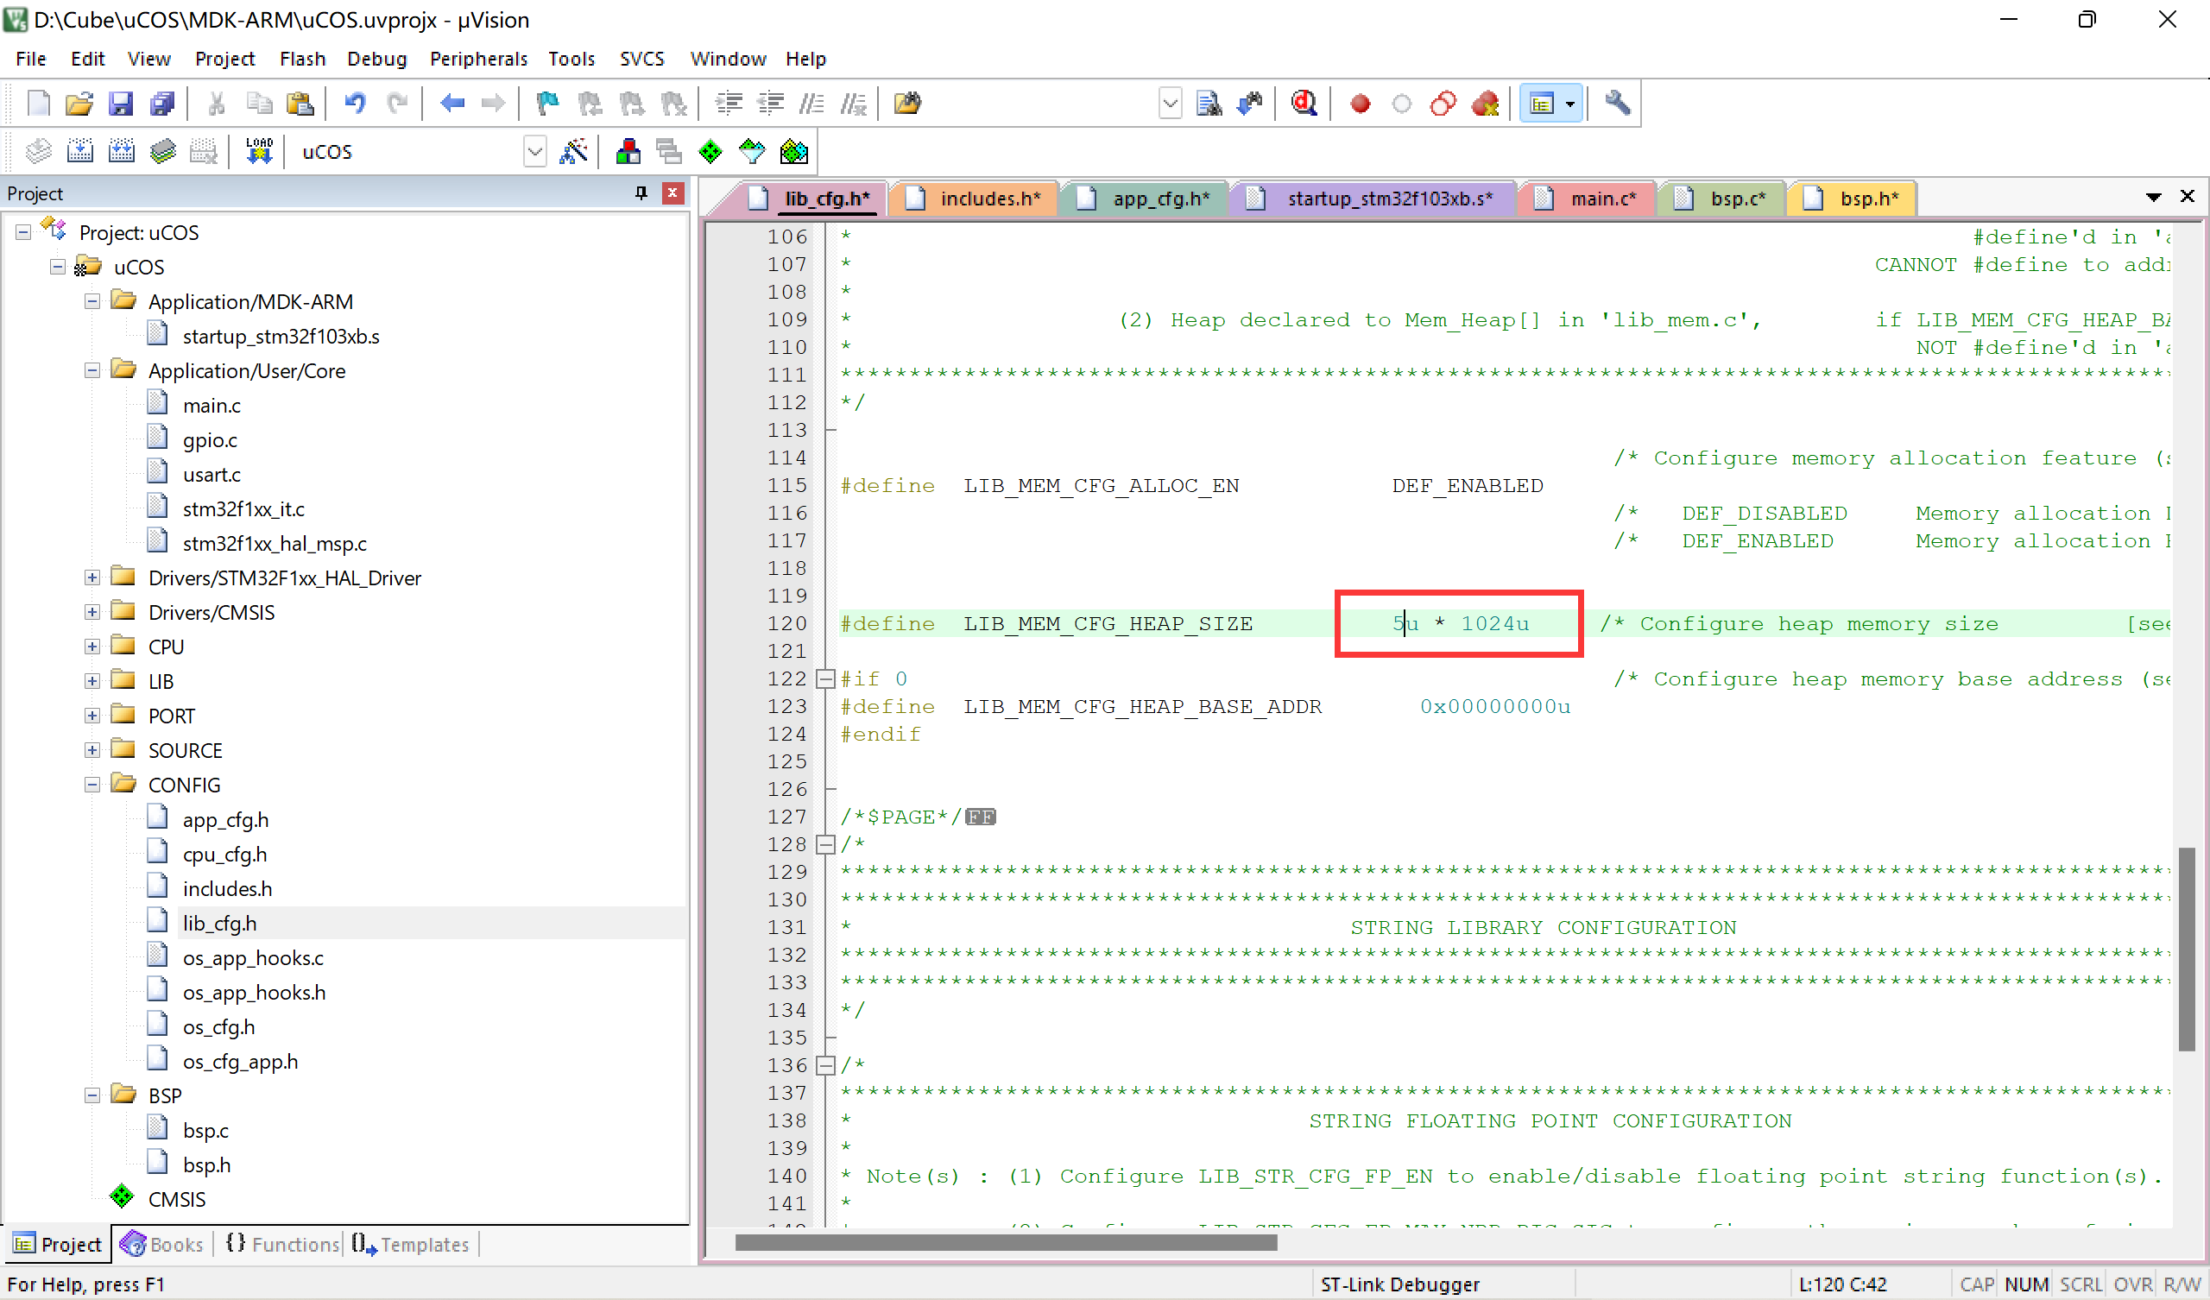Insert a breakpoint with the red circle icon
The image size is (2210, 1300).
(1360, 104)
